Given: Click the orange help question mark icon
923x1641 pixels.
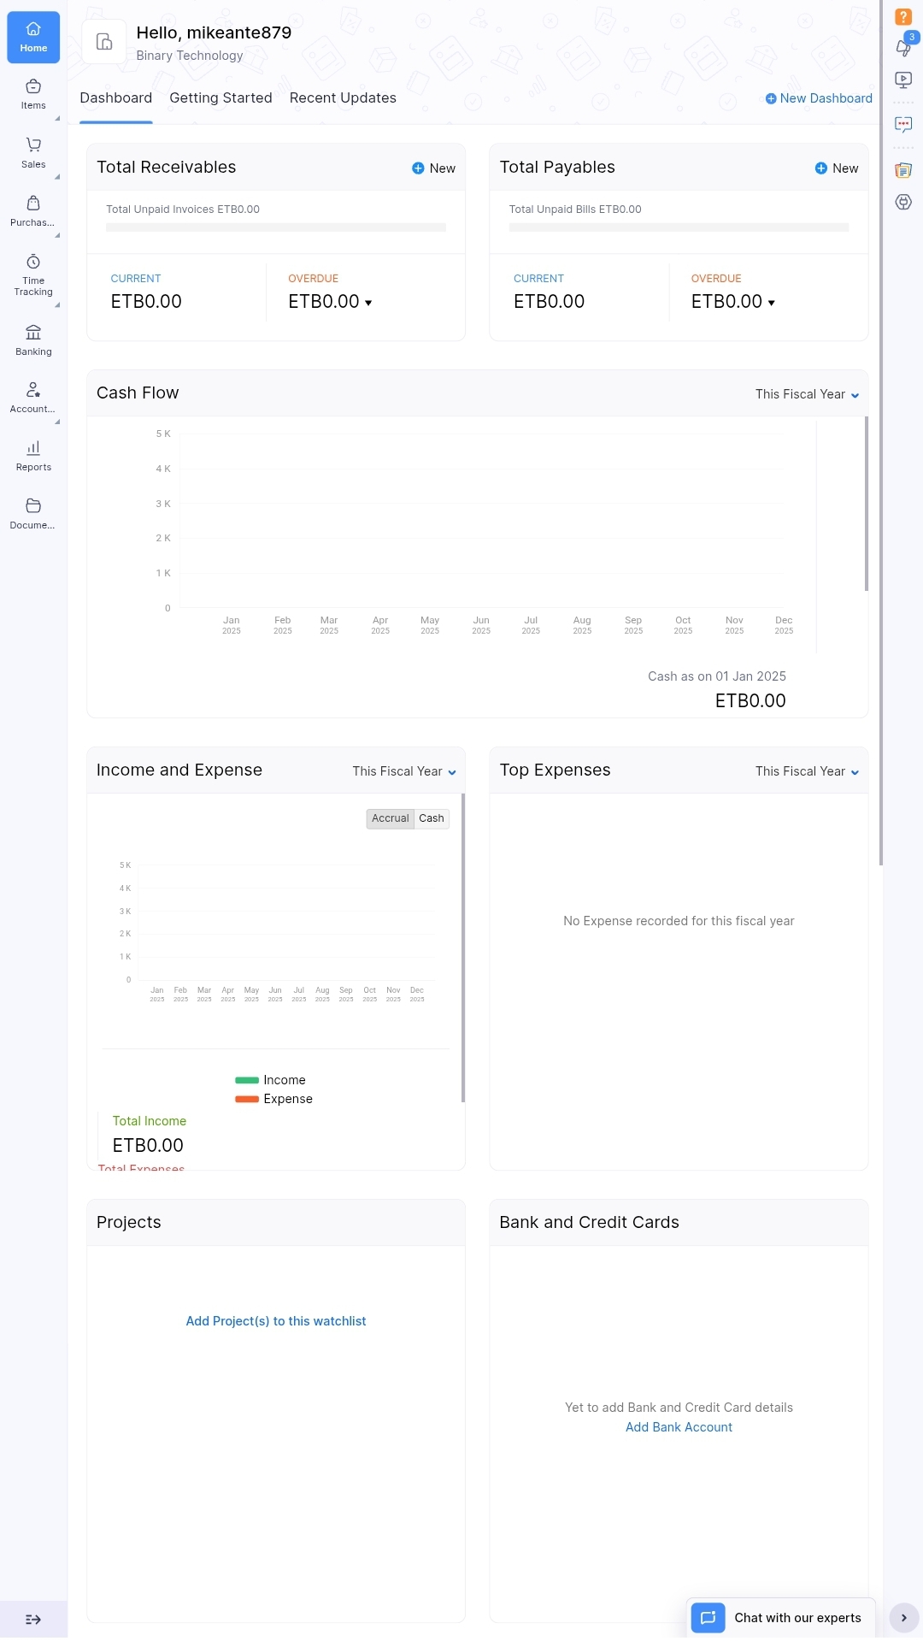Looking at the screenshot, I should 902,17.
